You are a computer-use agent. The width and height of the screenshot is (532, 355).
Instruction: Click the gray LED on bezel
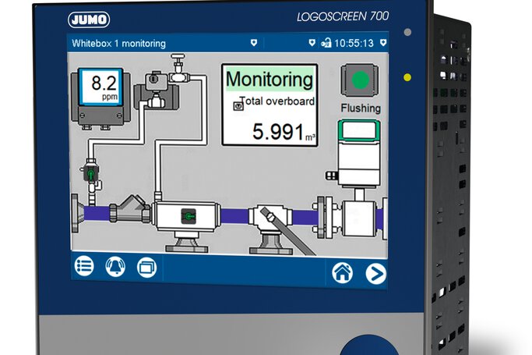(407, 32)
